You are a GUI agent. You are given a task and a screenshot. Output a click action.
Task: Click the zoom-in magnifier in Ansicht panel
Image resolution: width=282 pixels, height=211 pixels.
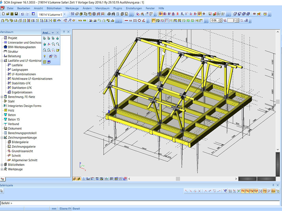point(53,44)
